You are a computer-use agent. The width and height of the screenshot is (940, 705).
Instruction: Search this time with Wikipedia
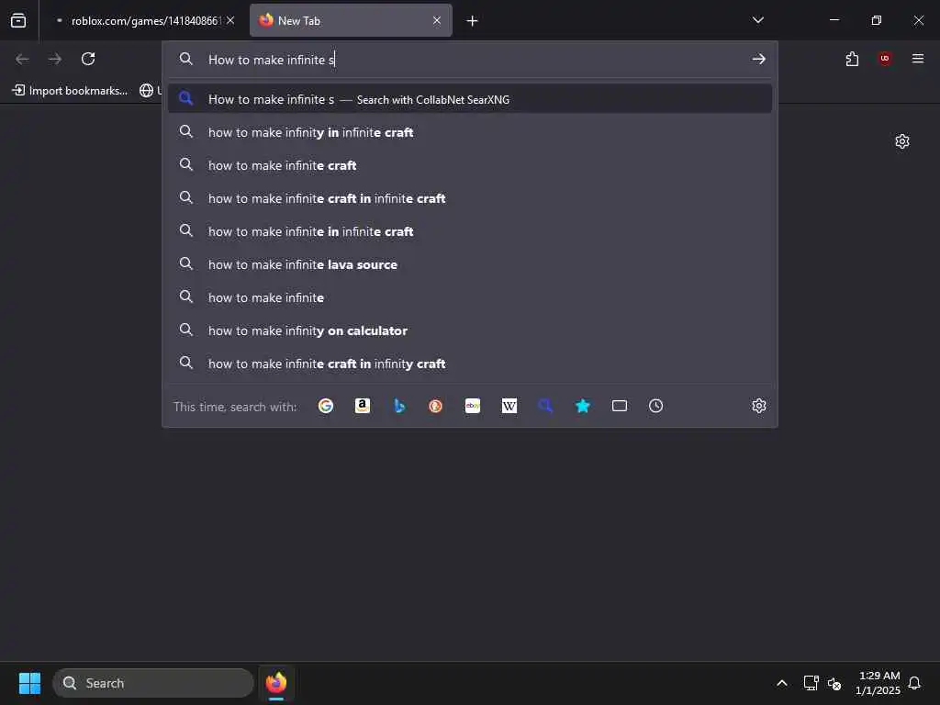tap(509, 406)
